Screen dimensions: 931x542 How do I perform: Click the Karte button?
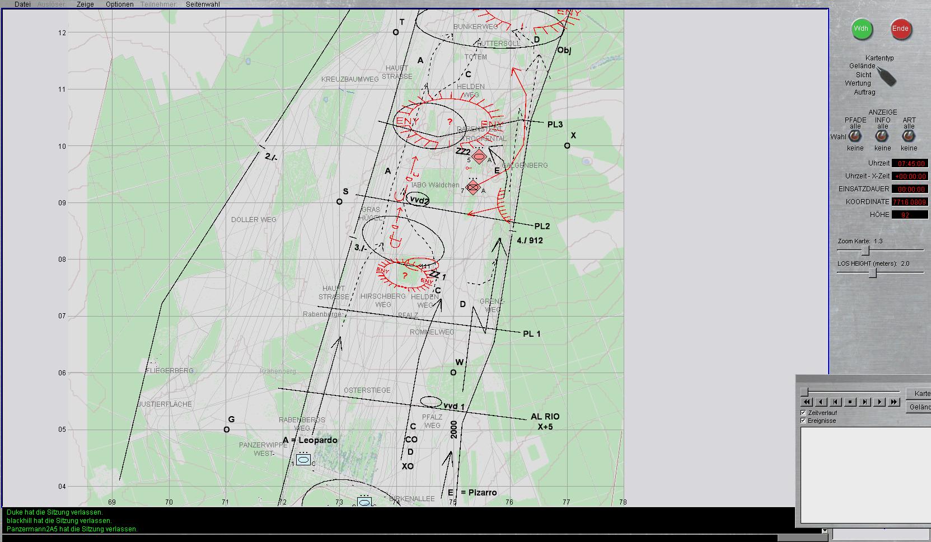point(921,394)
